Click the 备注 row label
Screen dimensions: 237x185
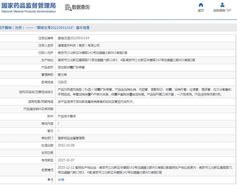tap(50, 131)
